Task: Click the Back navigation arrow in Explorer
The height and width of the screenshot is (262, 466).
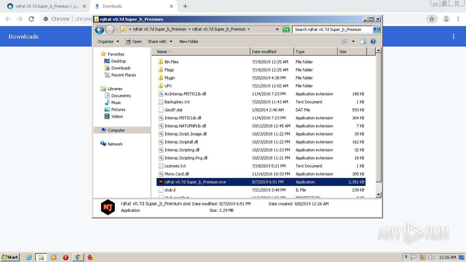Action: [x=99, y=29]
